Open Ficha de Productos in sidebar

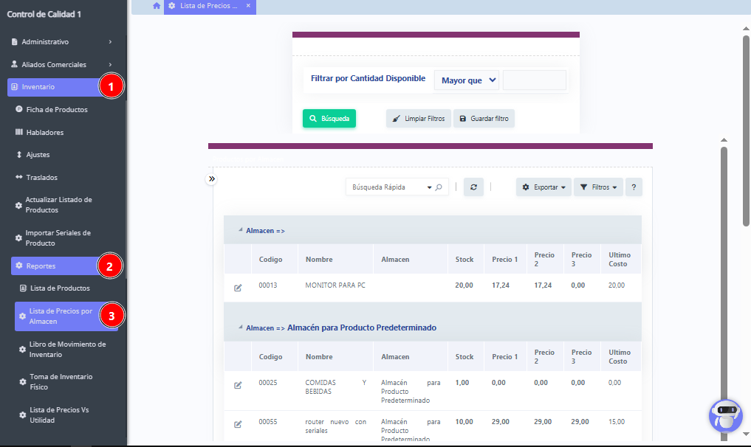tap(56, 110)
